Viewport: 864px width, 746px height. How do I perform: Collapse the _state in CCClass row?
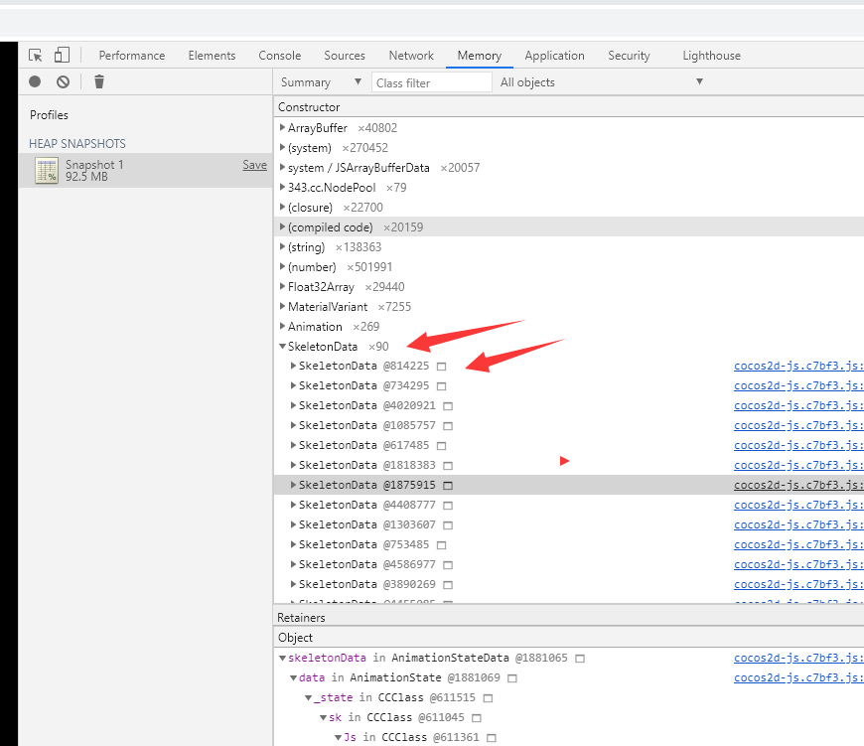click(x=309, y=697)
